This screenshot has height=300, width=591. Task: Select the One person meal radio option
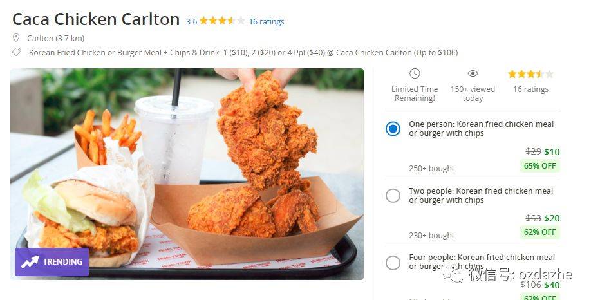click(x=393, y=129)
